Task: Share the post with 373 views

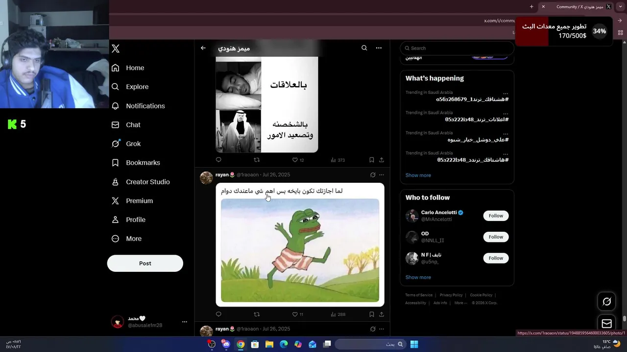Action: point(382,160)
